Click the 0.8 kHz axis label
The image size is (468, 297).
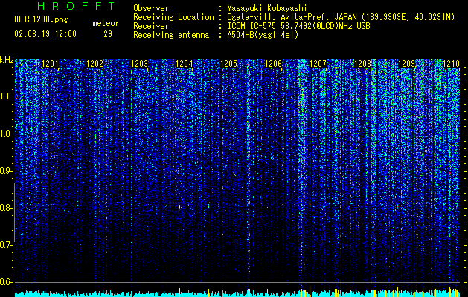click(7, 208)
